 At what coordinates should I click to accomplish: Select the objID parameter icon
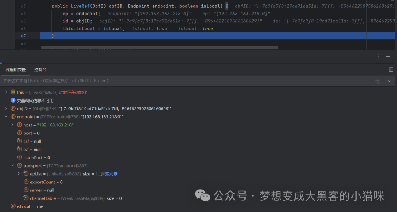coord(13,108)
